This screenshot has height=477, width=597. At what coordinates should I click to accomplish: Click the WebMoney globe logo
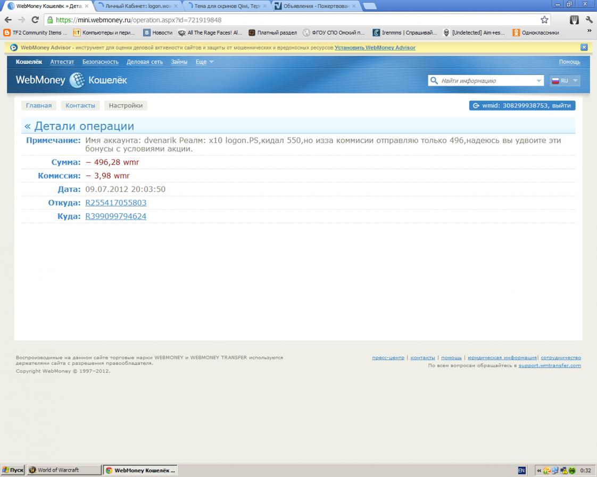pyautogui.click(x=77, y=80)
